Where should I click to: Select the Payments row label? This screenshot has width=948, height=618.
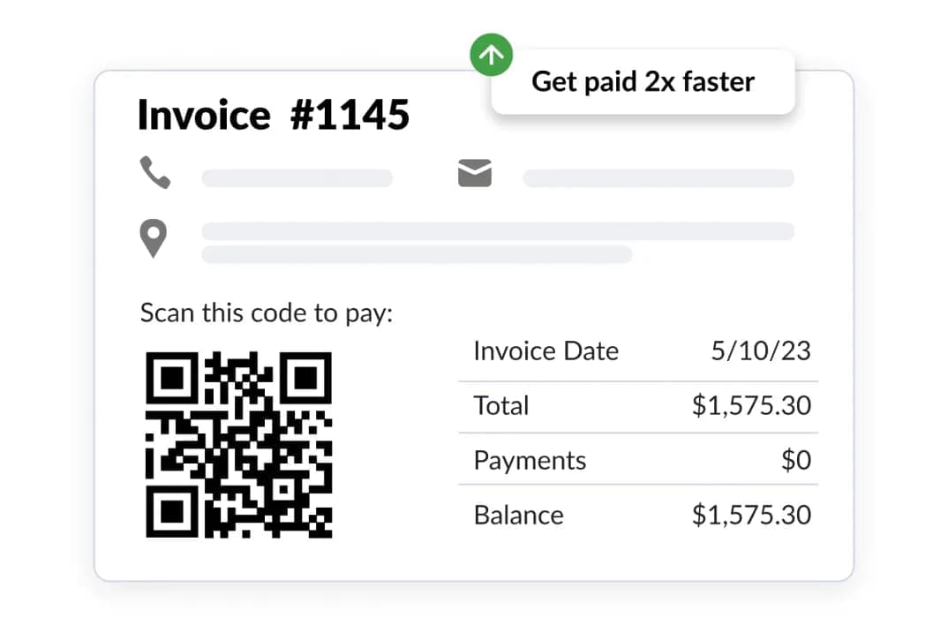pyautogui.click(x=530, y=461)
